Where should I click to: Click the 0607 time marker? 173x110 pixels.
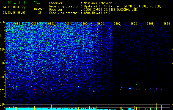coord(117,24)
